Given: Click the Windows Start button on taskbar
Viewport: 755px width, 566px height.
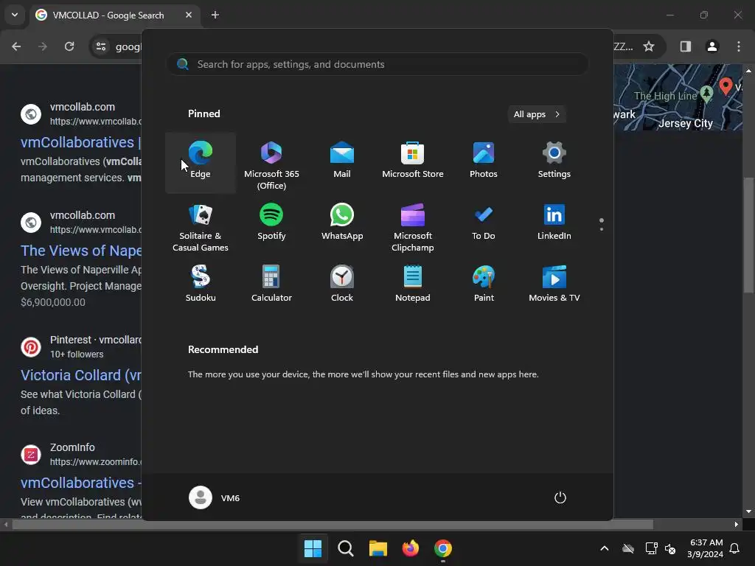Looking at the screenshot, I should (x=313, y=548).
